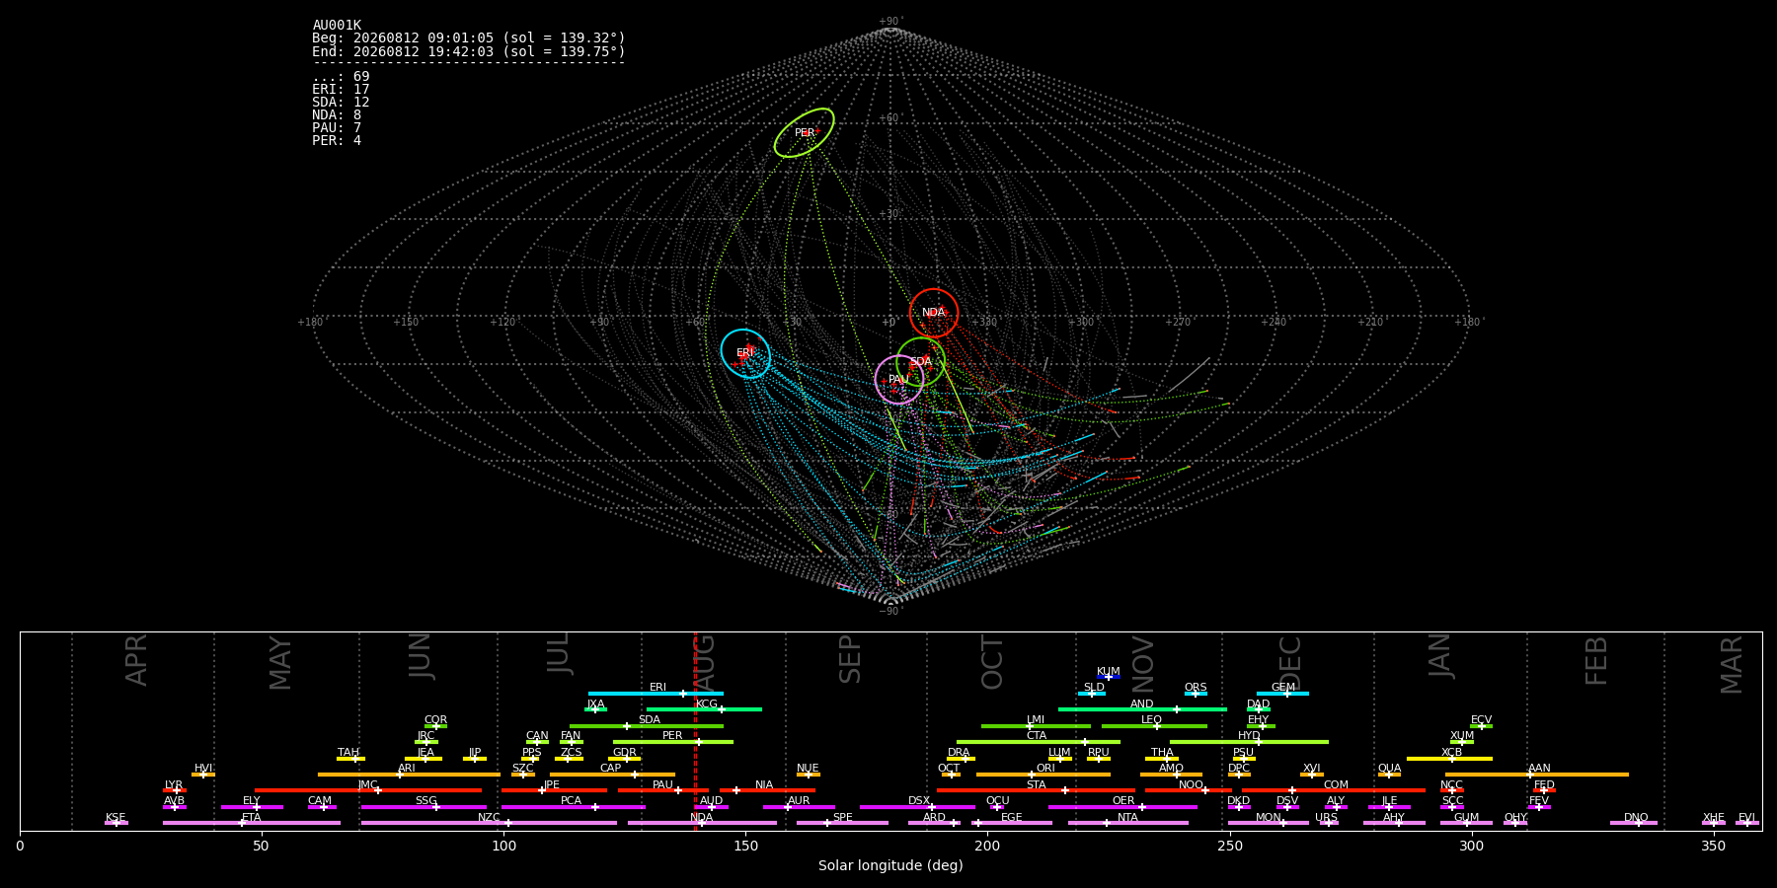Click the Solar longitude axis label

(890, 865)
